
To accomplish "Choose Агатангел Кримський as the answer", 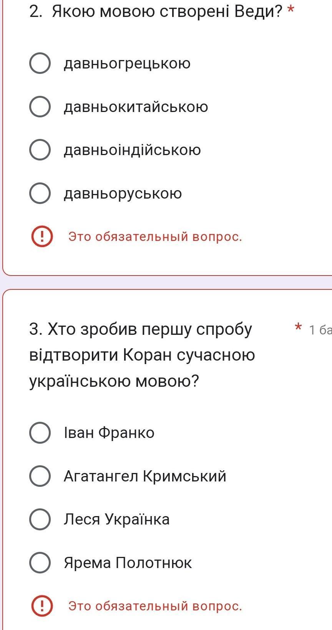I will pos(40,476).
